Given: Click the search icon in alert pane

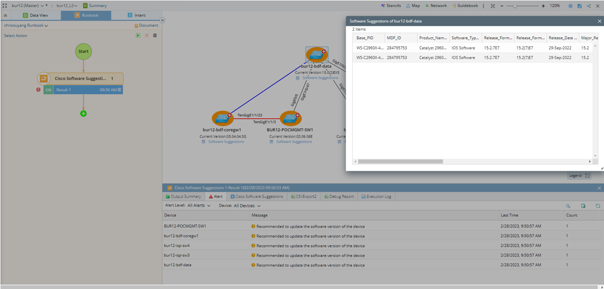Looking at the screenshot, I should [x=569, y=206].
